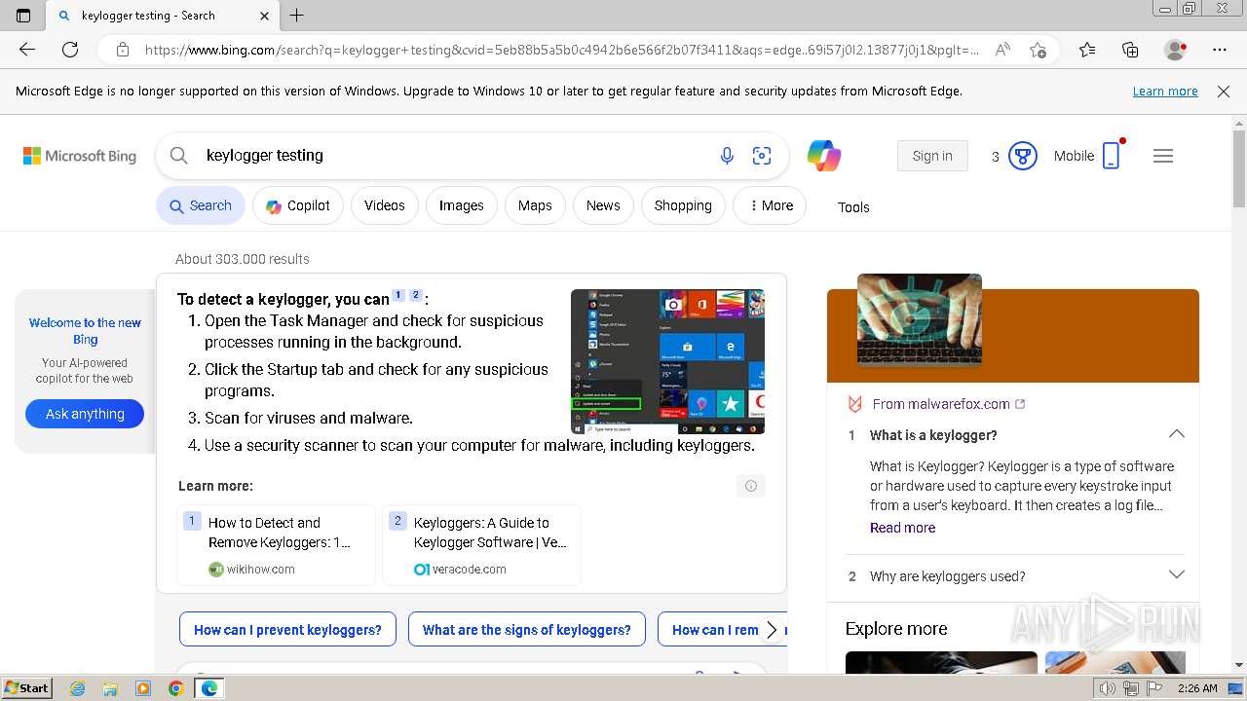The height and width of the screenshot is (701, 1247).
Task: Open visual search camera icon
Action: pos(762,156)
